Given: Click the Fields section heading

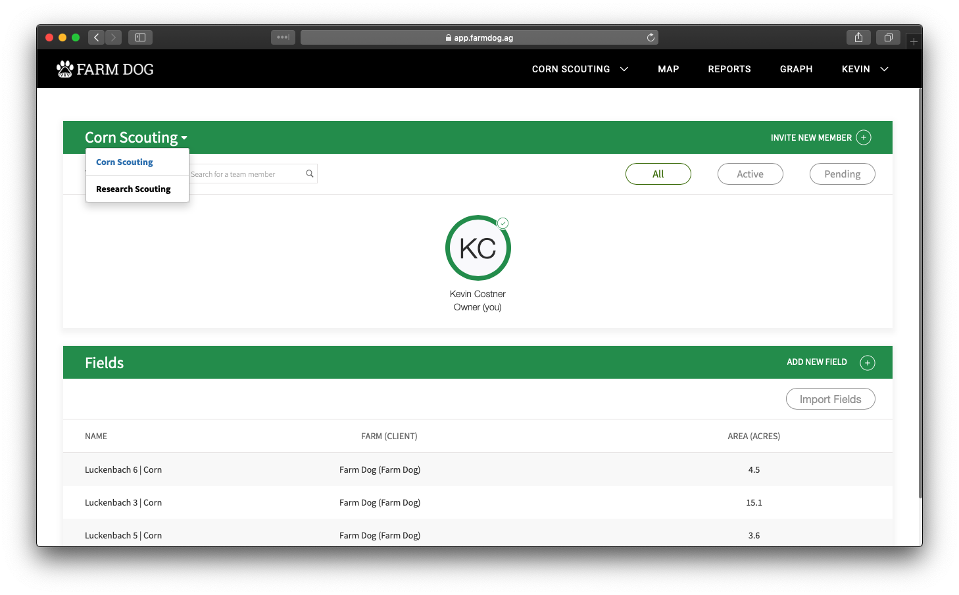Looking at the screenshot, I should pyautogui.click(x=105, y=363).
